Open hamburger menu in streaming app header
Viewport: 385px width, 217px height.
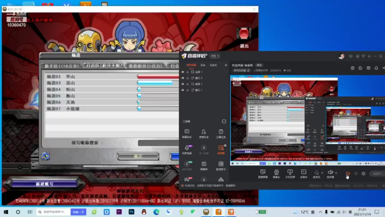(x=369, y=56)
